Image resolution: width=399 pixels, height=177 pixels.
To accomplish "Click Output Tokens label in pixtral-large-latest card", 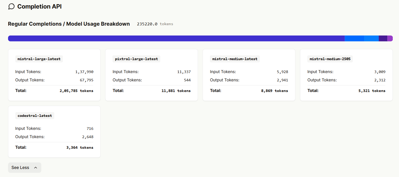I will [x=127, y=80].
